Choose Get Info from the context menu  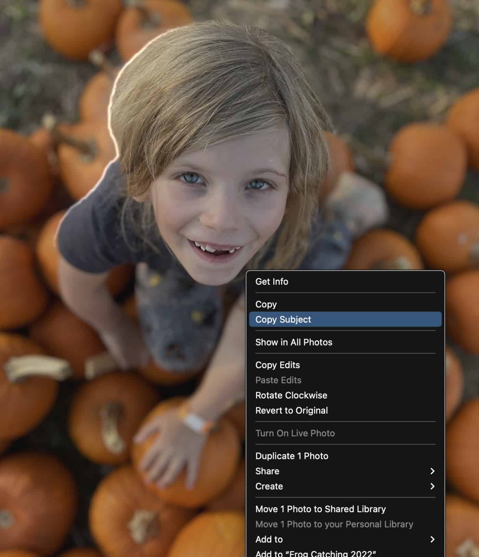click(x=272, y=282)
